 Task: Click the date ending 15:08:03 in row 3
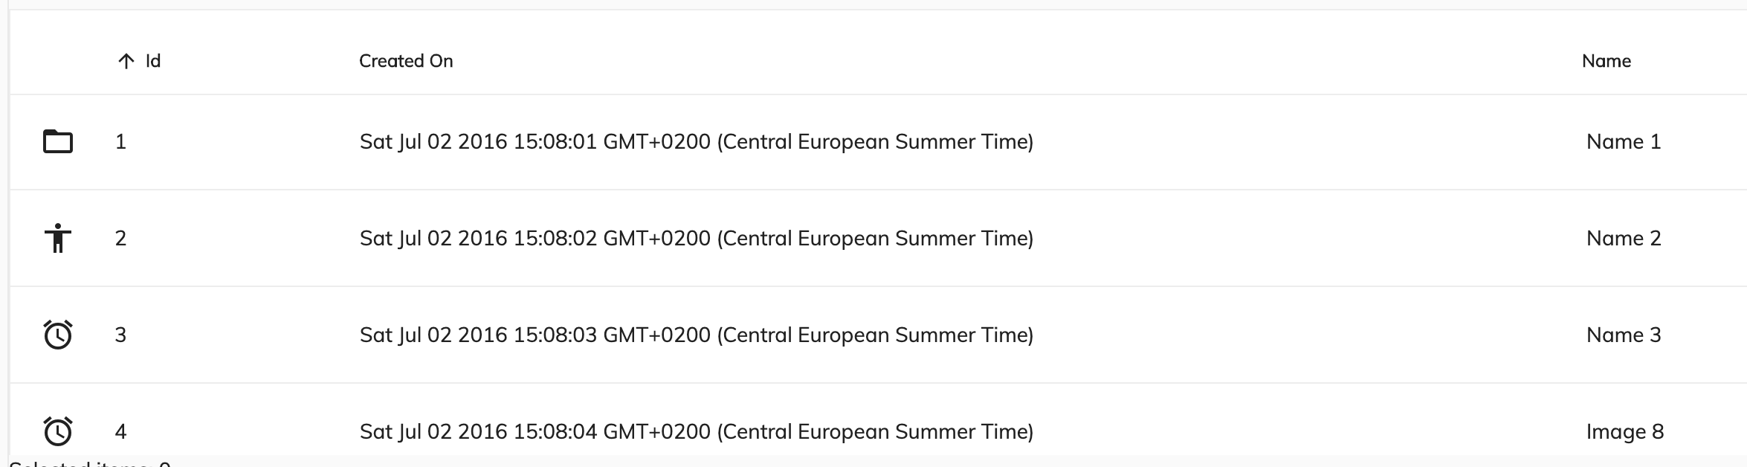pyautogui.click(x=696, y=335)
